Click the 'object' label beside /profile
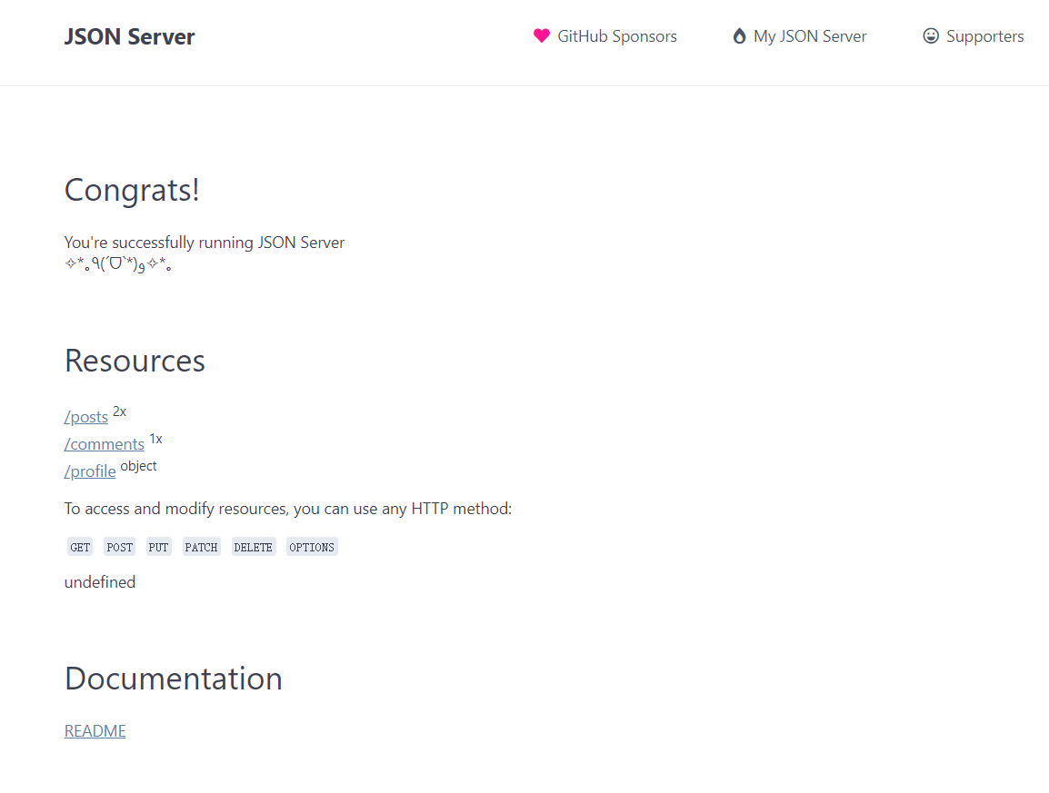The width and height of the screenshot is (1049, 793). [x=138, y=466]
